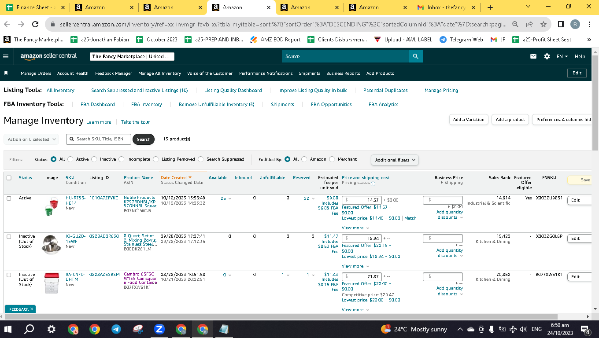Open the Action on 0 selected dropdown
This screenshot has width=599, height=338.
pyautogui.click(x=31, y=140)
